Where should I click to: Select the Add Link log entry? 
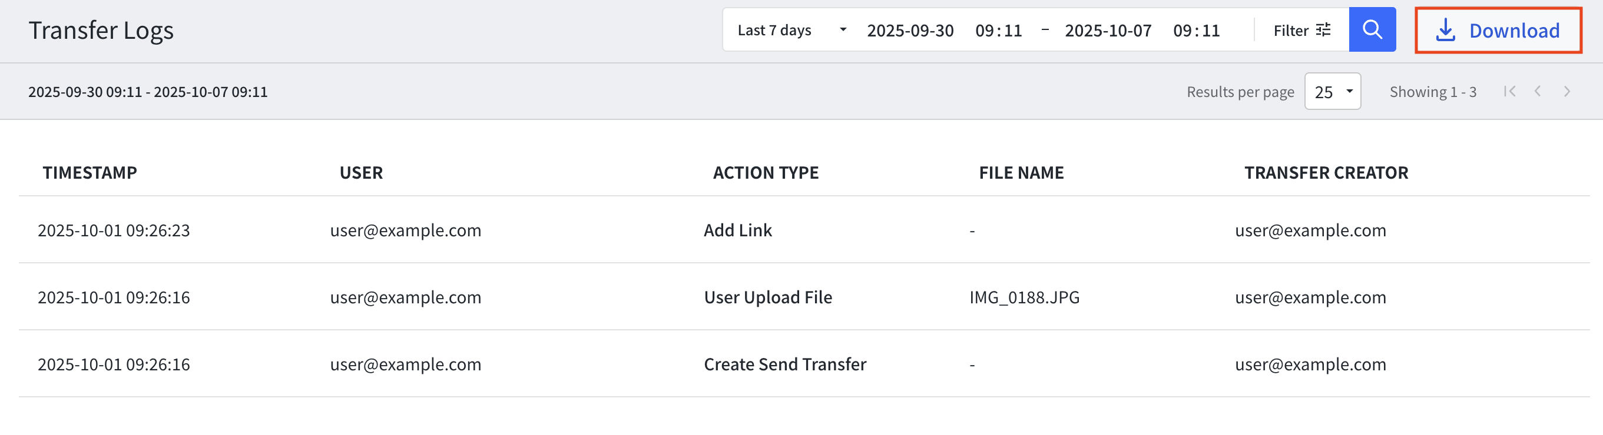(x=737, y=230)
